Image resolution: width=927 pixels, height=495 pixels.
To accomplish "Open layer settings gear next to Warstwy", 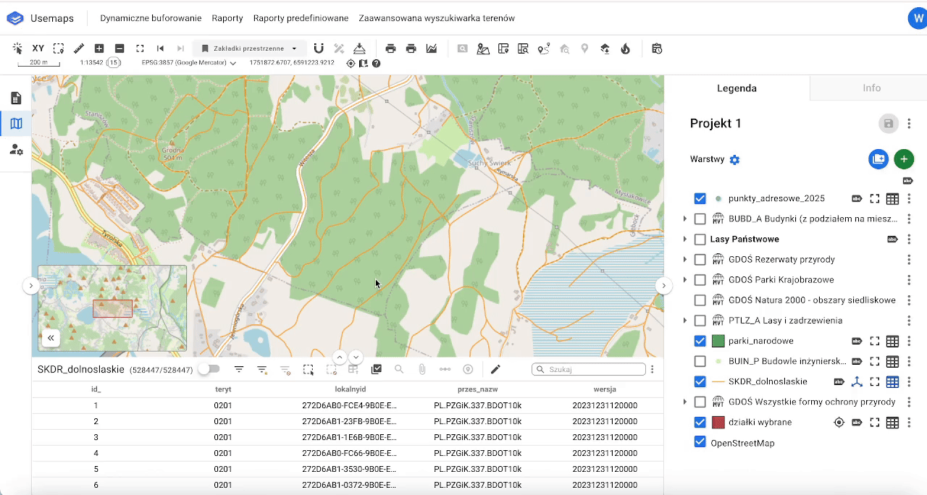I will pyautogui.click(x=734, y=160).
